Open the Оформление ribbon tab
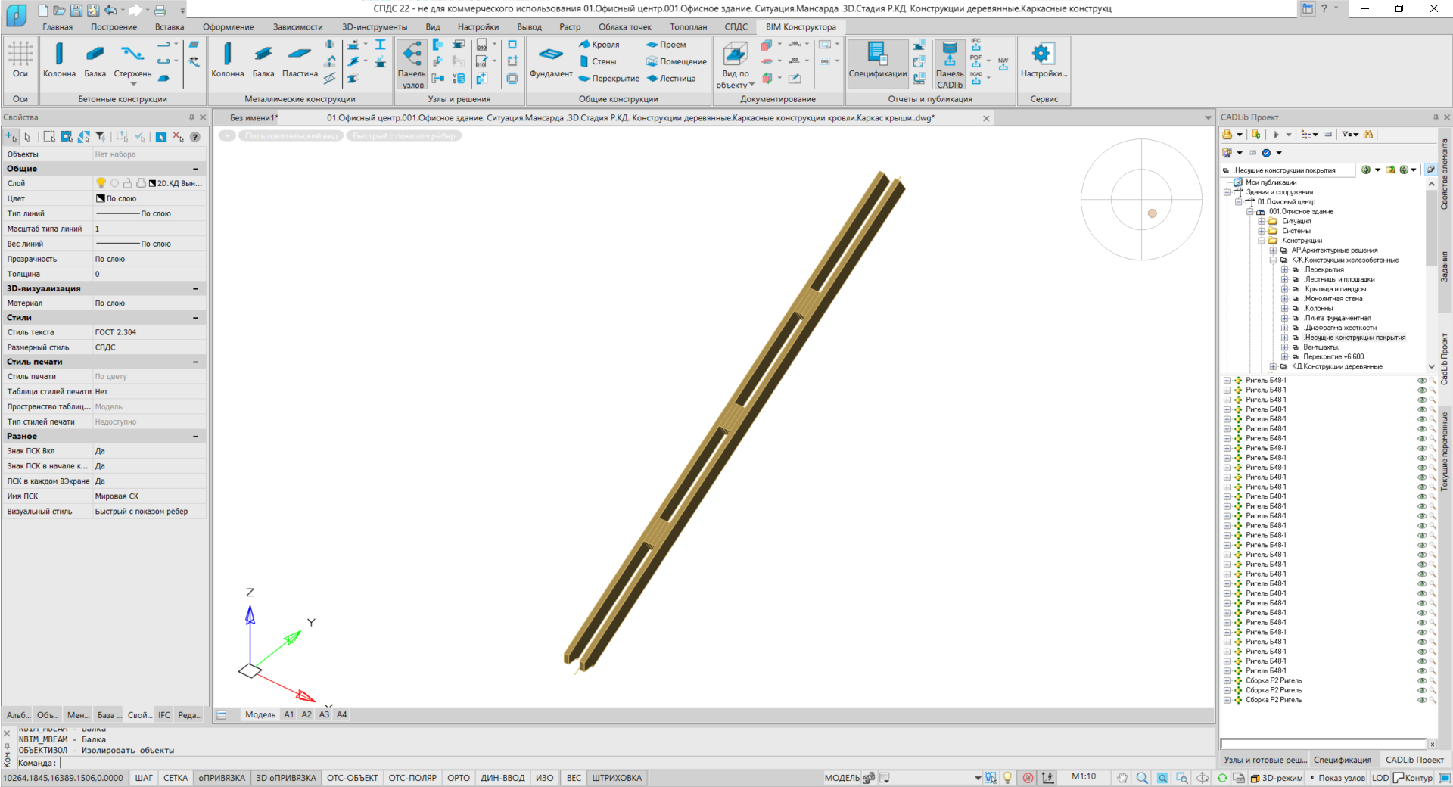The height and width of the screenshot is (787, 1453). 228,27
